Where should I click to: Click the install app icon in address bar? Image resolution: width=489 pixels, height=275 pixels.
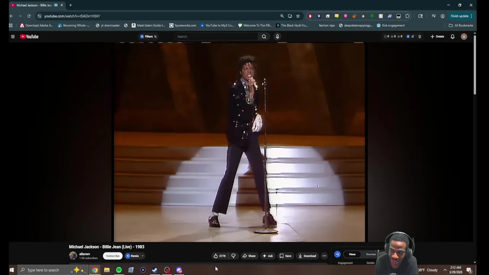pos(290,16)
